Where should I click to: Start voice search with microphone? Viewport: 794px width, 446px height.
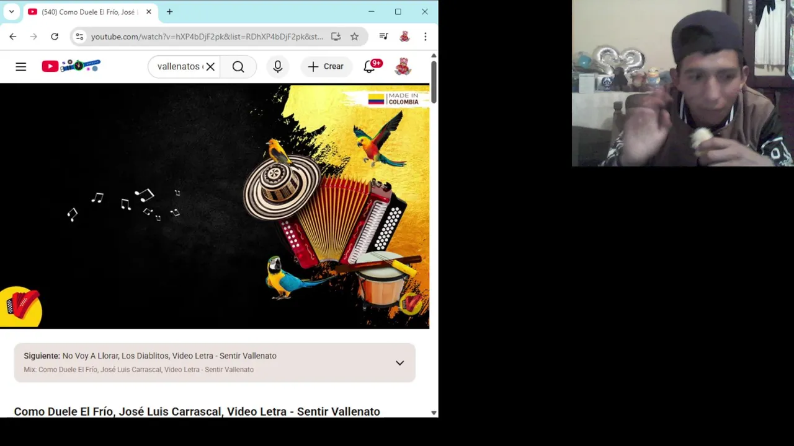click(x=278, y=66)
